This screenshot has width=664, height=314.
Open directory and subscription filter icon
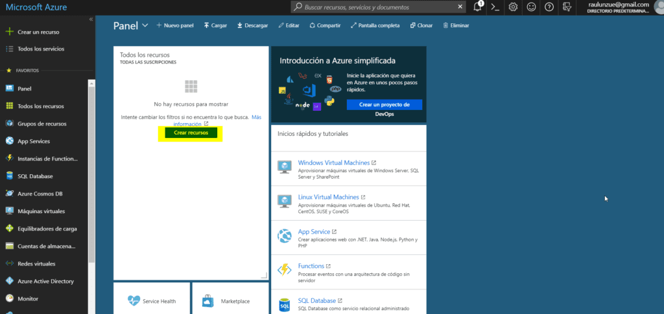click(x=567, y=6)
